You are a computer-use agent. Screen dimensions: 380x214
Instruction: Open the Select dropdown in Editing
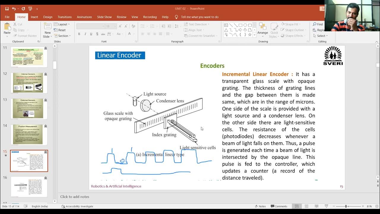pyautogui.click(x=320, y=36)
